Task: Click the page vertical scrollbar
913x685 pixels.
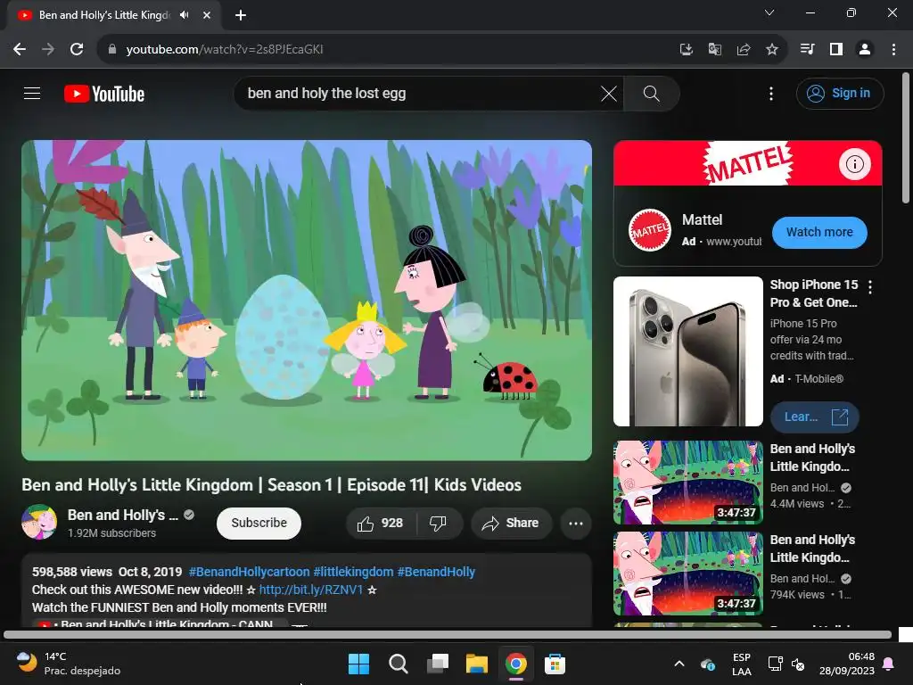Action: (906, 138)
